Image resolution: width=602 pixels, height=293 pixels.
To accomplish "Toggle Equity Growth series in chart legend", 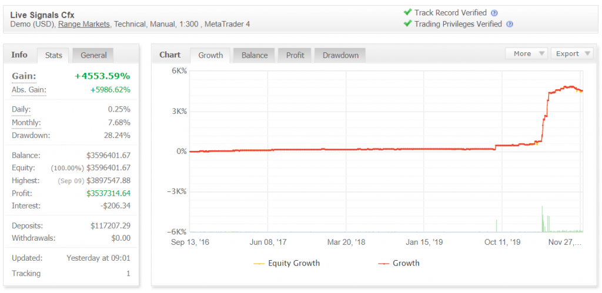I will tap(287, 263).
